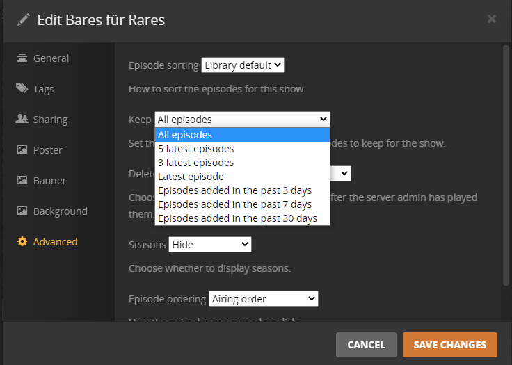This screenshot has height=365, width=512.
Task: Click the pencil edit icon in title
Action: 24,19
